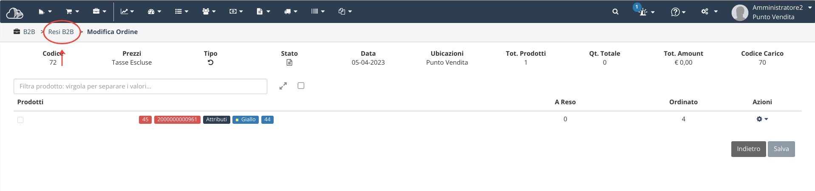
Task: Click the cloud logo home icon
Action: point(15,13)
